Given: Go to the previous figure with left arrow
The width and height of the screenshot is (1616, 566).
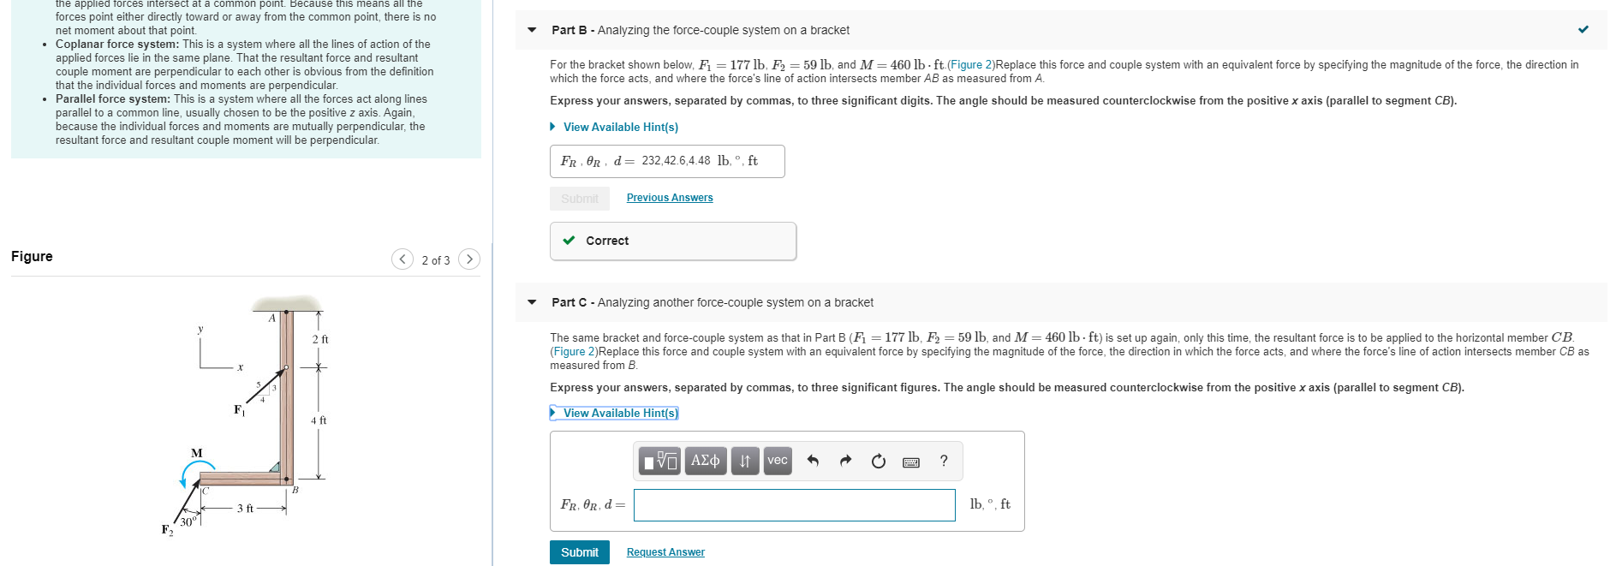Looking at the screenshot, I should coord(402,259).
